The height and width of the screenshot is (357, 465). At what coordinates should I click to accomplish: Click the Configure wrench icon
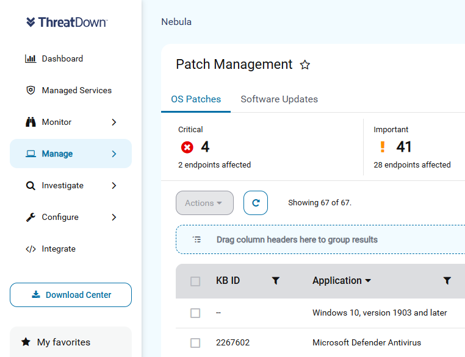pos(31,217)
